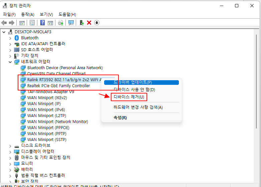The image size is (261, 187).
Task: Click the vertical scrollbar of device tree
Action: [256, 81]
